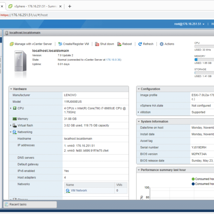This screenshot has height=214, width=214.
Task: Click the Host adapters value 4
Action: pos(65,177)
